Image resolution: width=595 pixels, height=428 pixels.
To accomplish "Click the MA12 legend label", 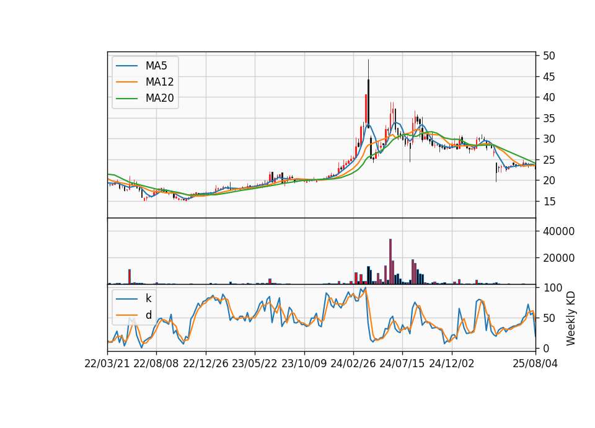I will tap(159, 82).
